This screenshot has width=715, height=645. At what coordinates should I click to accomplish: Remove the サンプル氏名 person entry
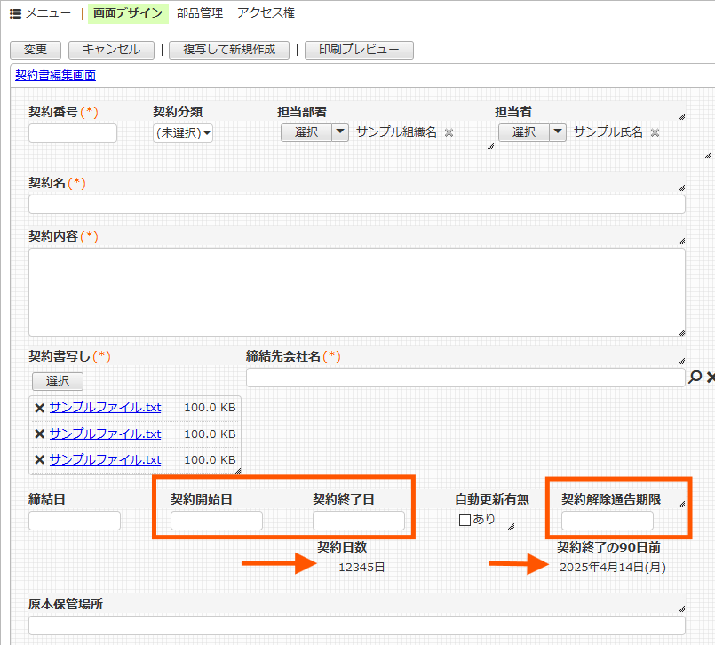click(655, 132)
